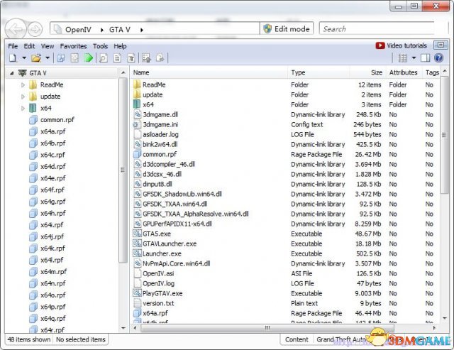Click the full-screen box icon beside Video tutorials
The width and height of the screenshot is (454, 350).
coord(441,45)
